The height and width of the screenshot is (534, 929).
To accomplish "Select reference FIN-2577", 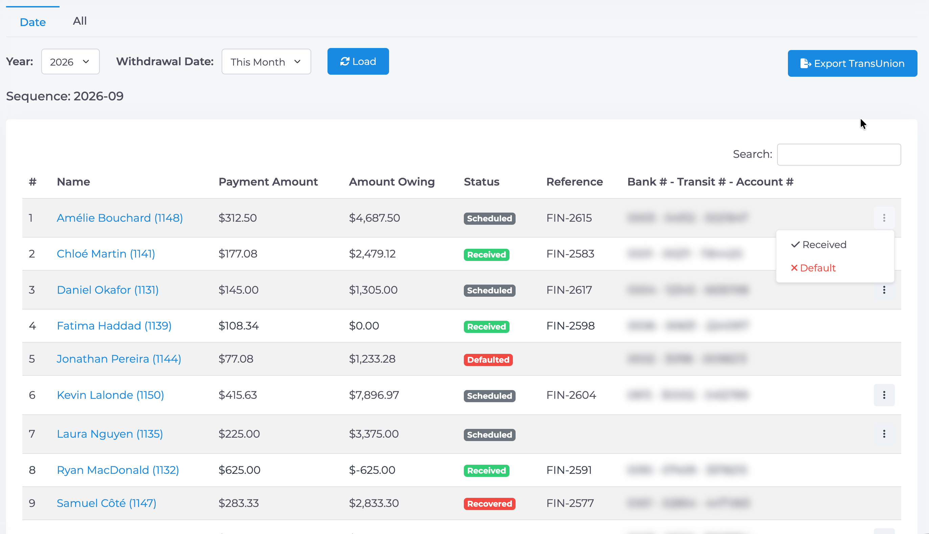I will [x=570, y=503].
